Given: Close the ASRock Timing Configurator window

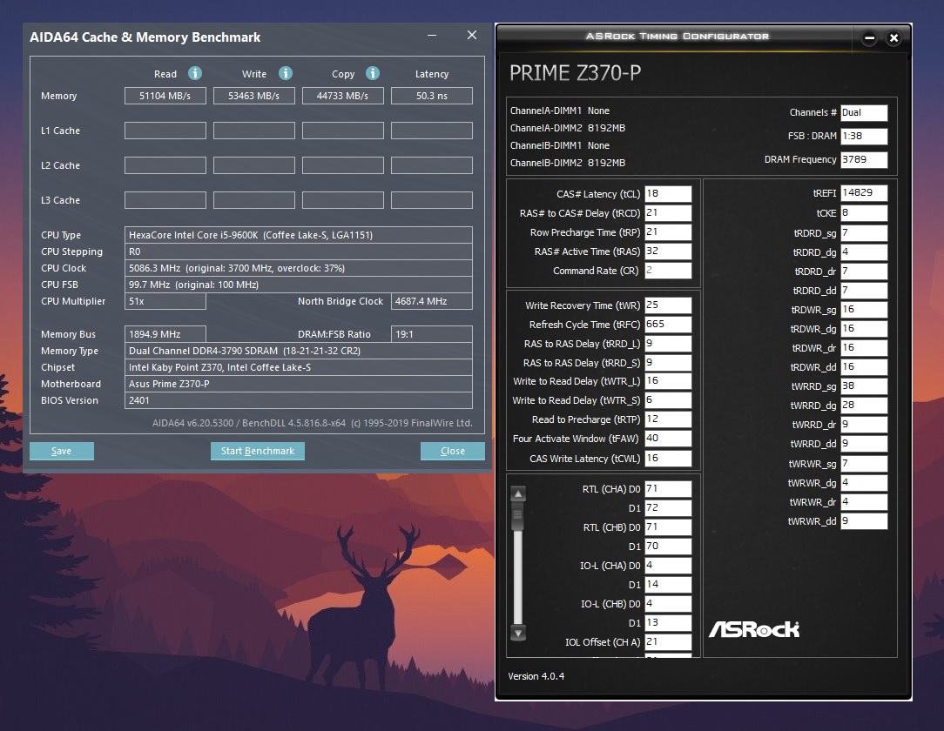Looking at the screenshot, I should click(x=894, y=38).
